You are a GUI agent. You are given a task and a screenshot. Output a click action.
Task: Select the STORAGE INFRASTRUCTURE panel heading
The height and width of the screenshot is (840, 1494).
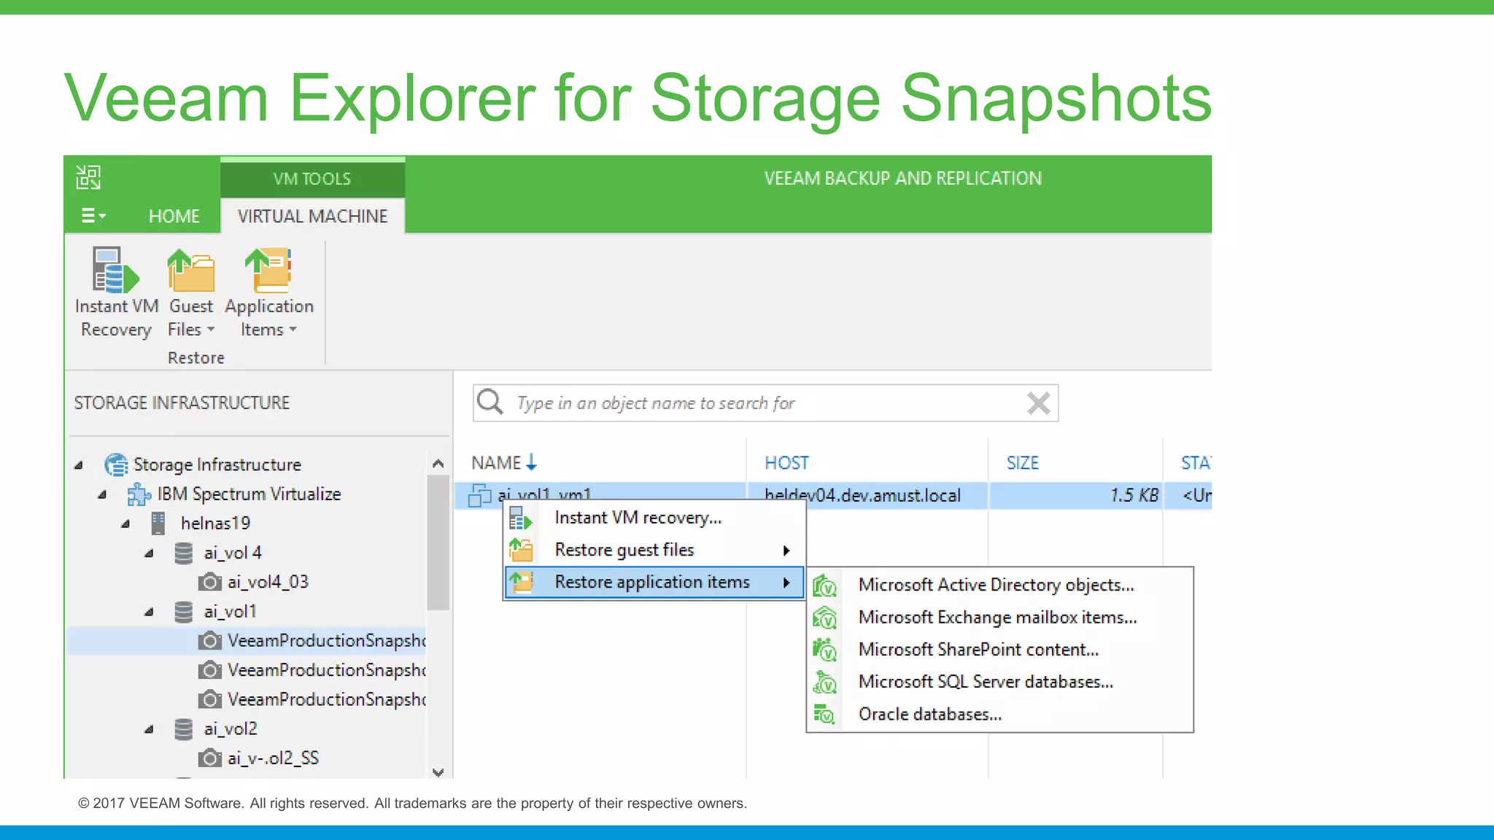(x=182, y=402)
